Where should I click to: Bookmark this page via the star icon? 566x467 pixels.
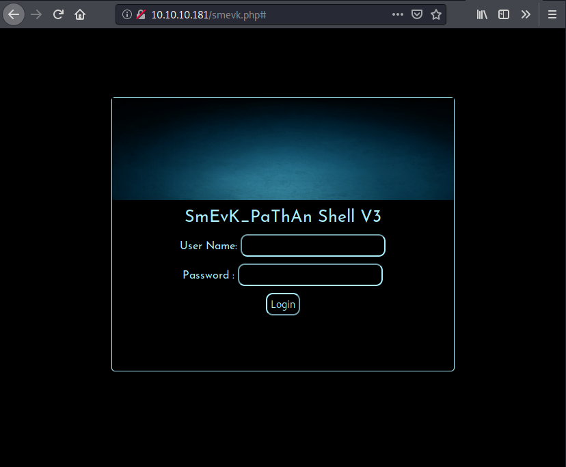(436, 14)
